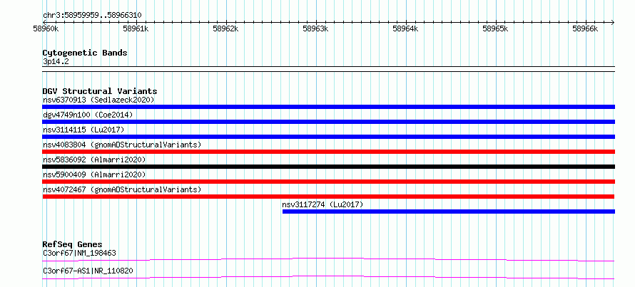Click the 58965k ruler tick label
The height and width of the screenshot is (287, 635).
tap(496, 28)
